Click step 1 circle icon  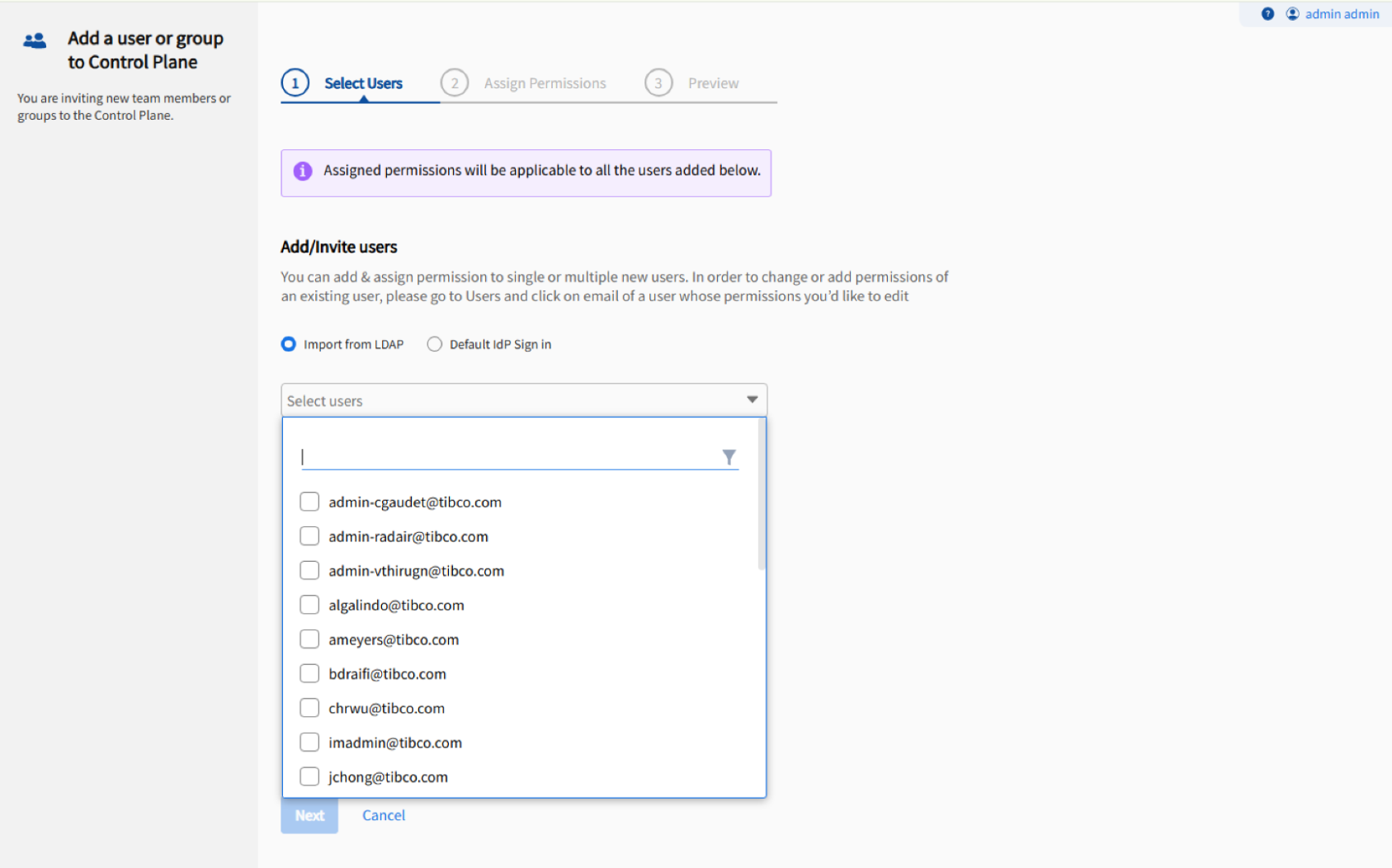click(x=295, y=83)
